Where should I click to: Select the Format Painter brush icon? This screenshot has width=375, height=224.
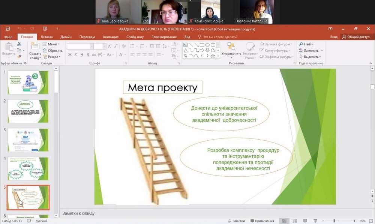point(19,57)
